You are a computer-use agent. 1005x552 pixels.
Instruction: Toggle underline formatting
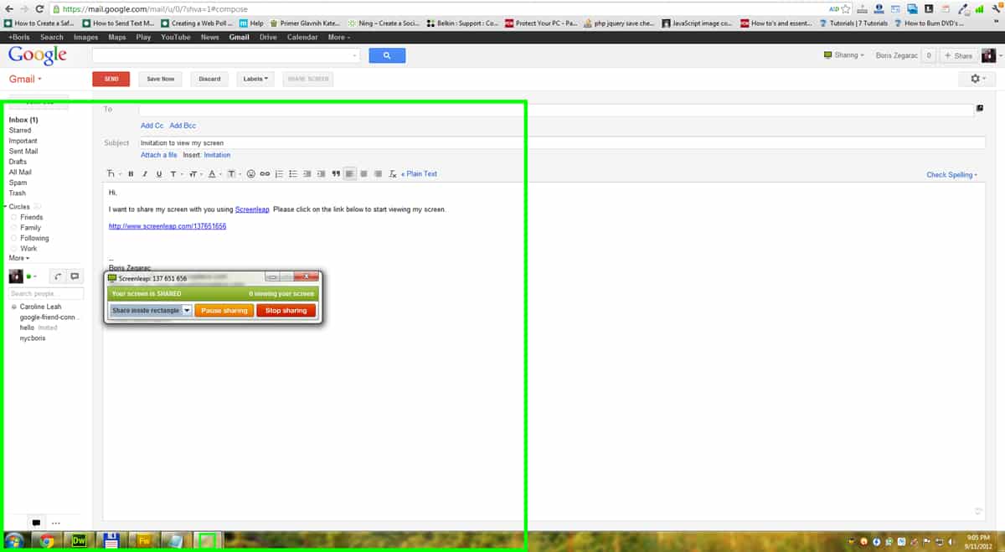coord(159,174)
